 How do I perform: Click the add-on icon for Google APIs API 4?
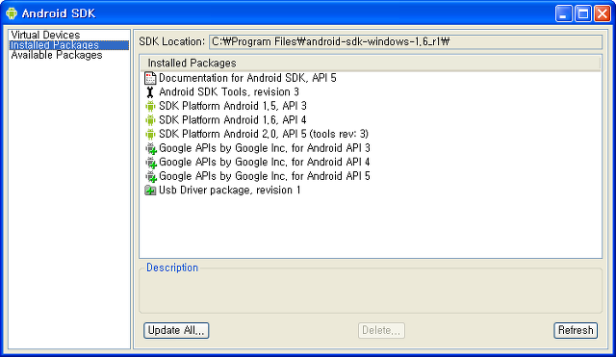(151, 163)
